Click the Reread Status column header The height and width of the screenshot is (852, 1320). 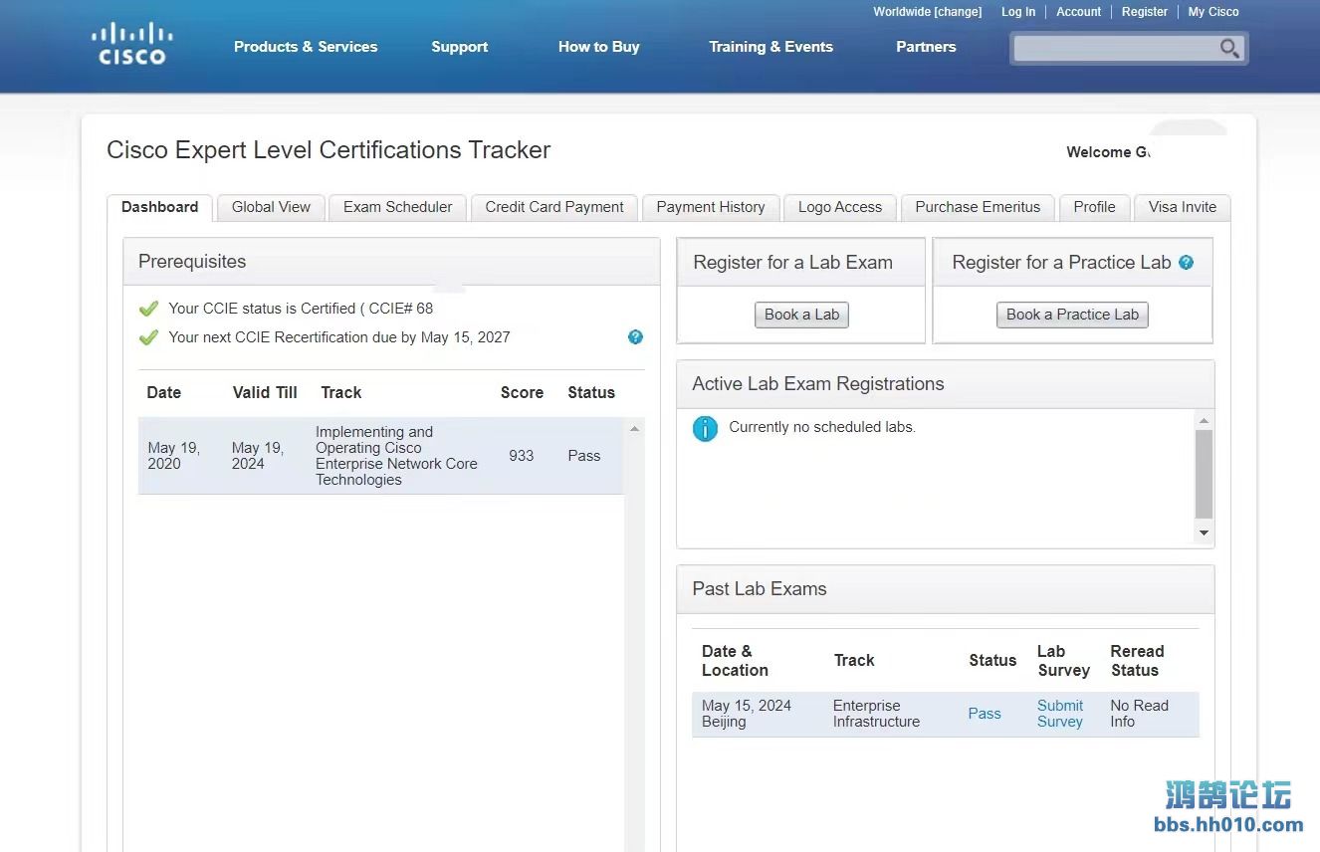(x=1137, y=661)
